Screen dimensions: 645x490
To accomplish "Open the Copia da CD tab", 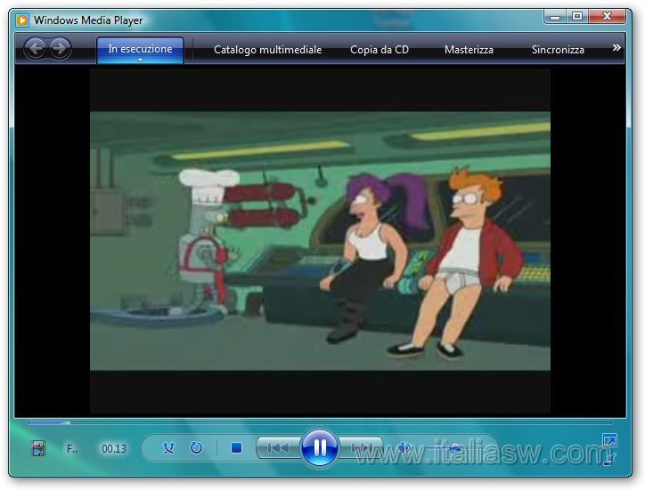I will coord(380,50).
